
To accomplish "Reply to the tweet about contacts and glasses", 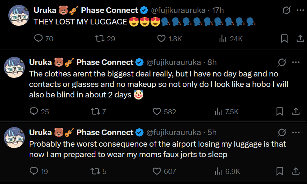I will click(x=34, y=112).
